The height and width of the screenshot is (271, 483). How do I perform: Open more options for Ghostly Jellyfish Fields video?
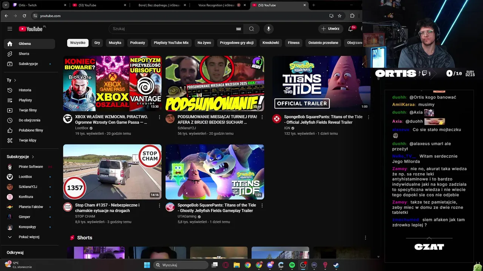[262, 206]
